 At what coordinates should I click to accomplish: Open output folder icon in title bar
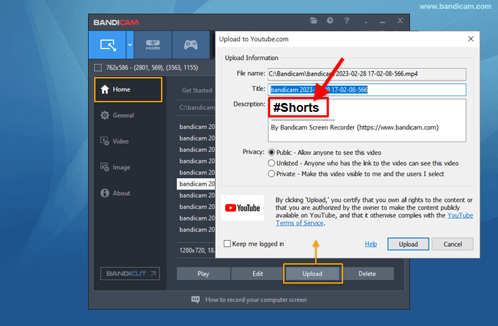[314, 21]
